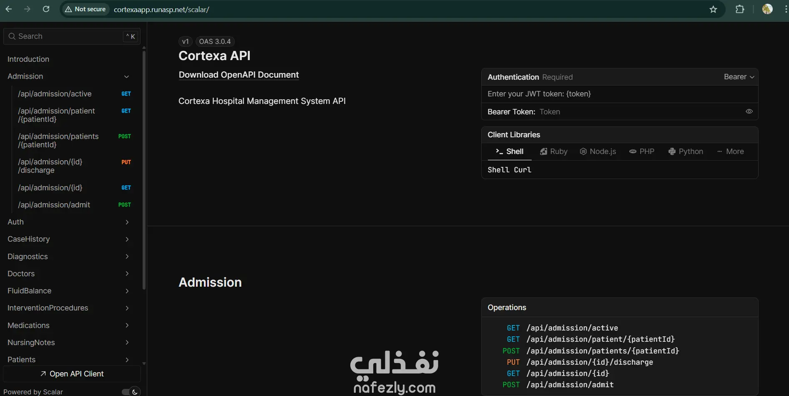Jump to POST /api/admission/admit operation
This screenshot has width=789, height=396.
click(x=558, y=385)
